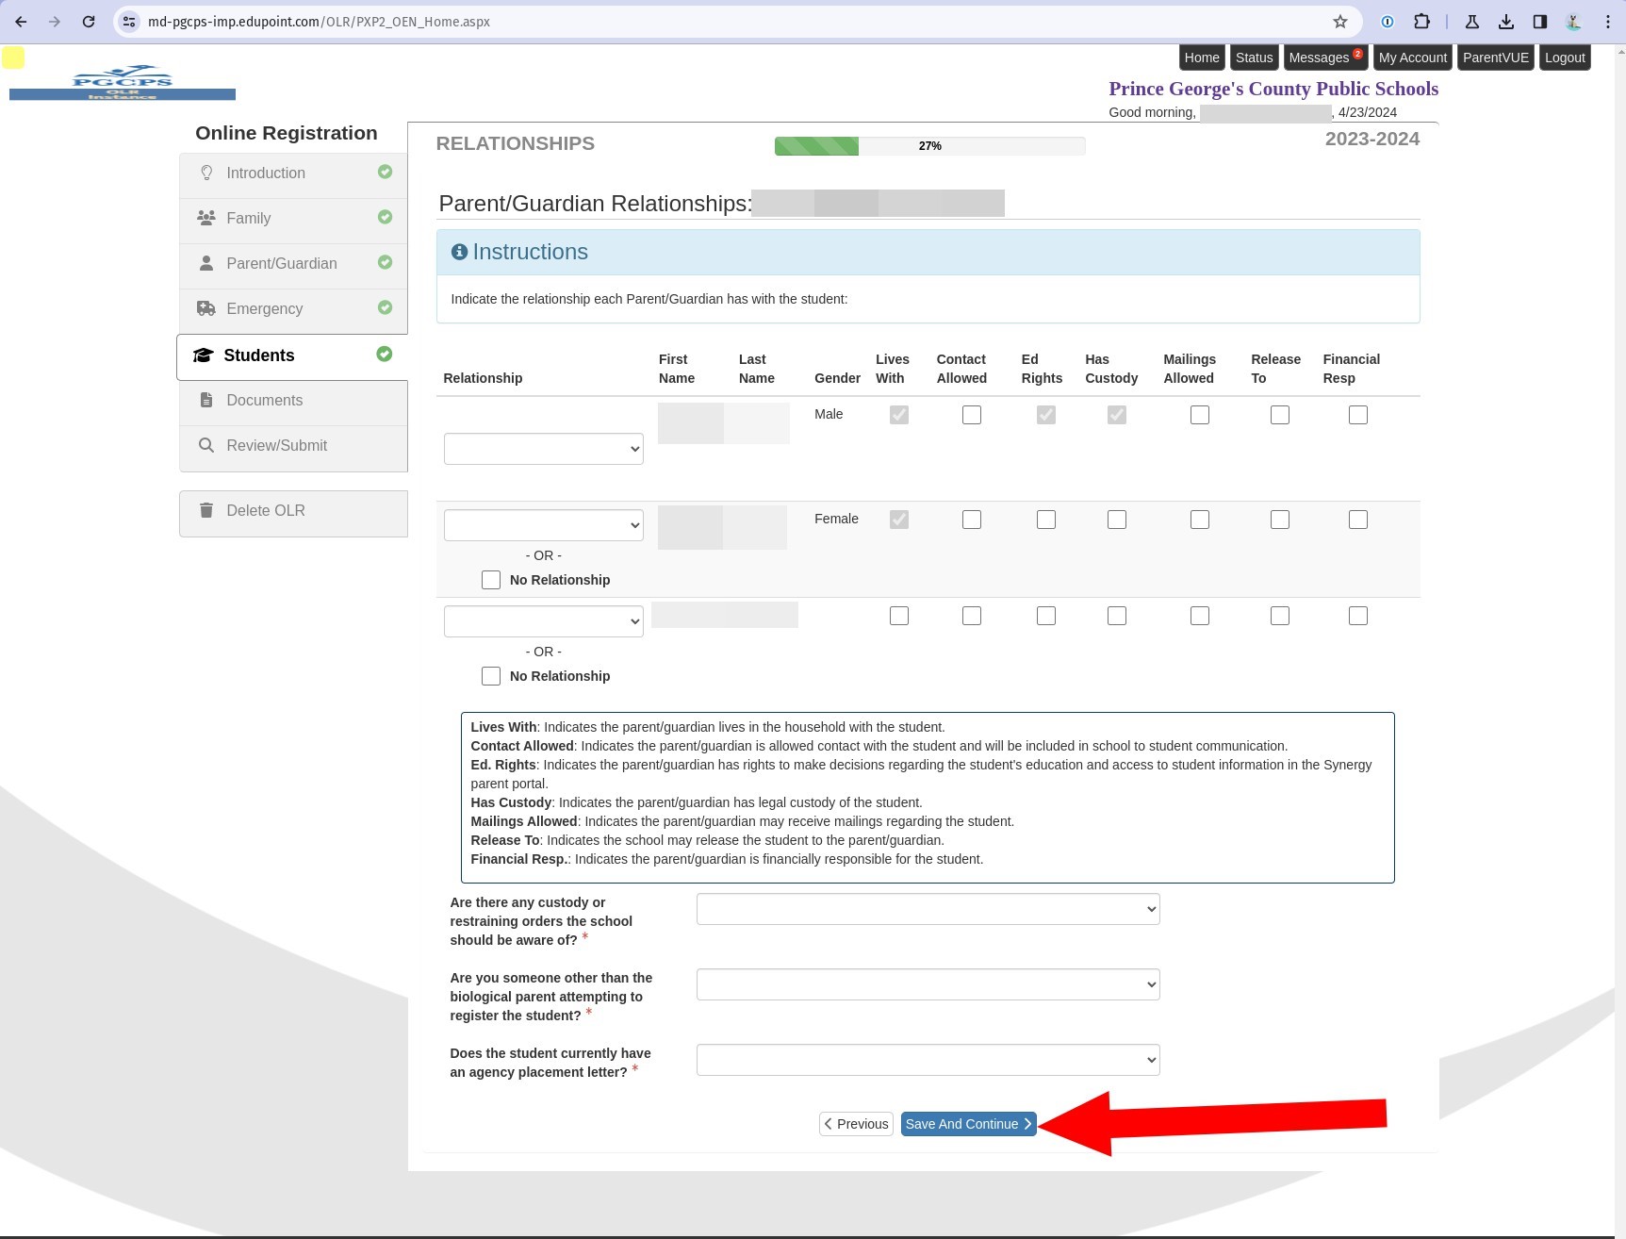Click the Family people icon in sidebar
1626x1239 pixels.
pyautogui.click(x=205, y=218)
